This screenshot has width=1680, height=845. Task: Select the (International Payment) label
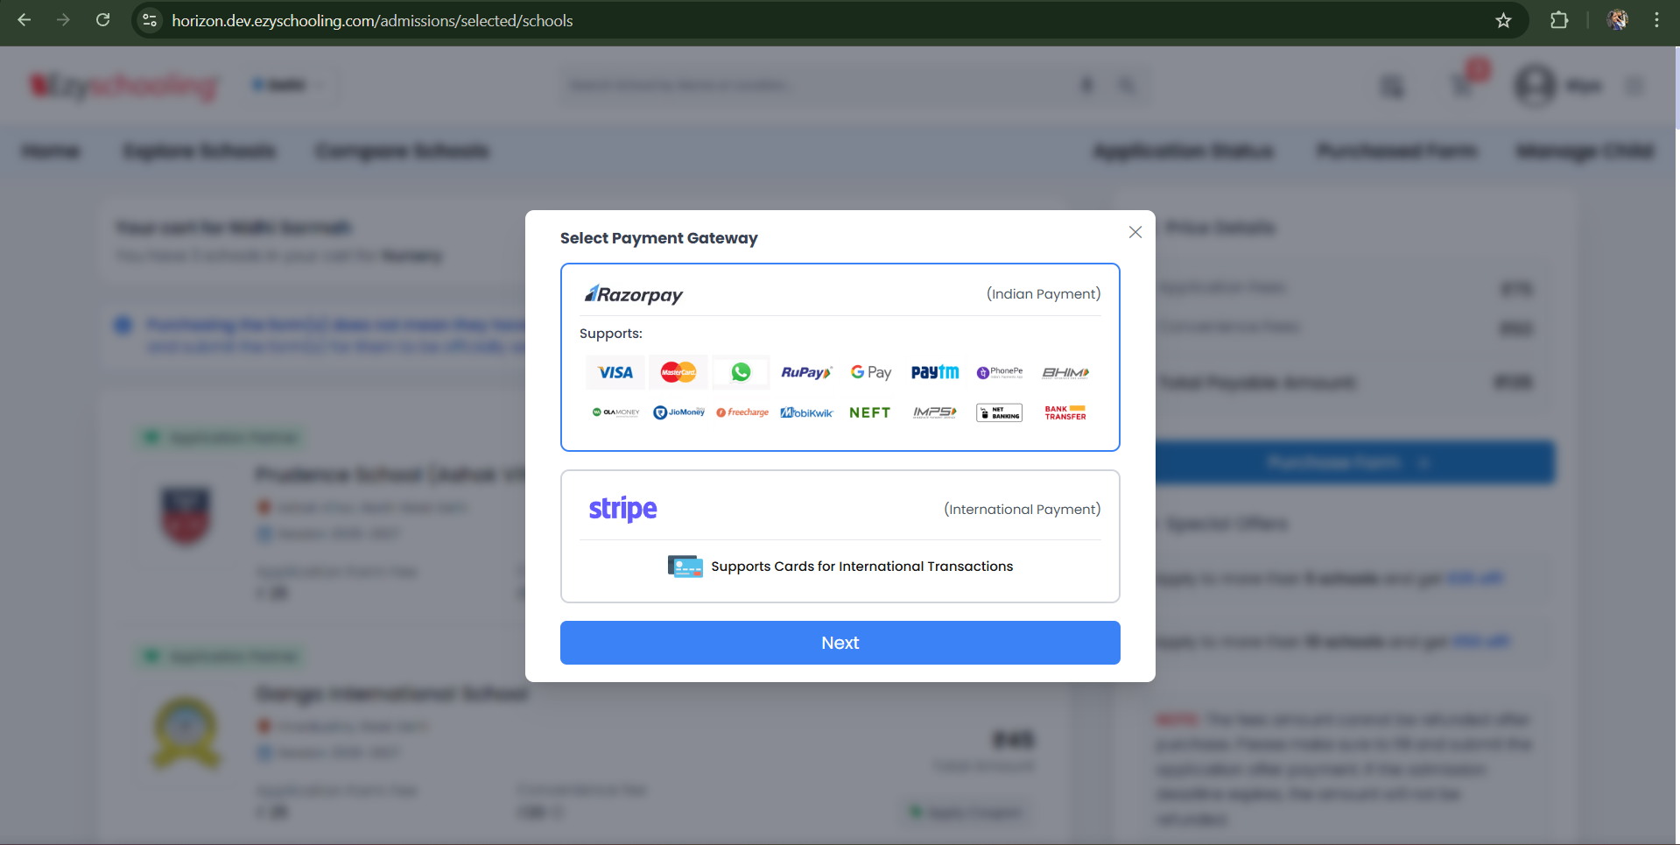(1023, 510)
